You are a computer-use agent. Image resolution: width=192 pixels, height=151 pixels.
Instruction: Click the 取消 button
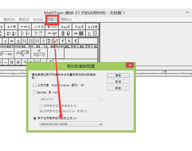pos(118,82)
